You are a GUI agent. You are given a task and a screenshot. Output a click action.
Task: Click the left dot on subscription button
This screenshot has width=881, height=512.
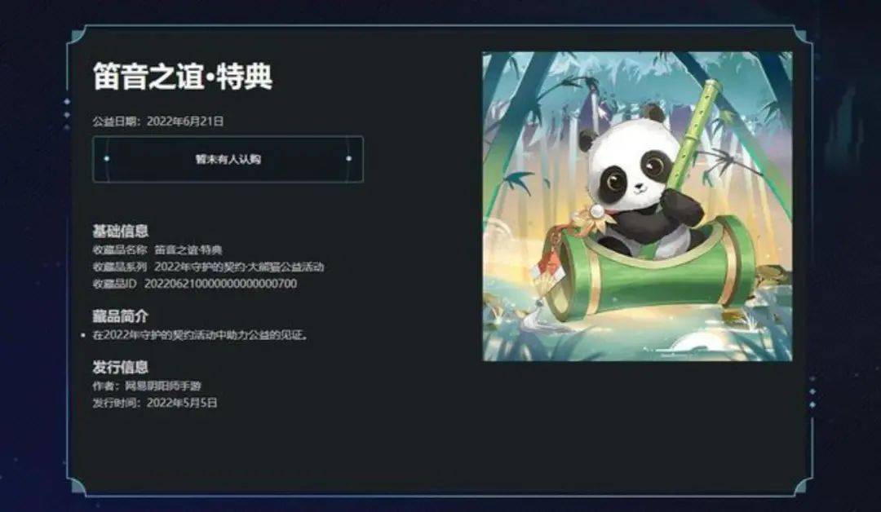(x=107, y=159)
